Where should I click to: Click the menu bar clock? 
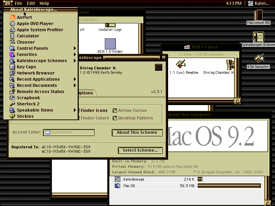click(233, 3)
